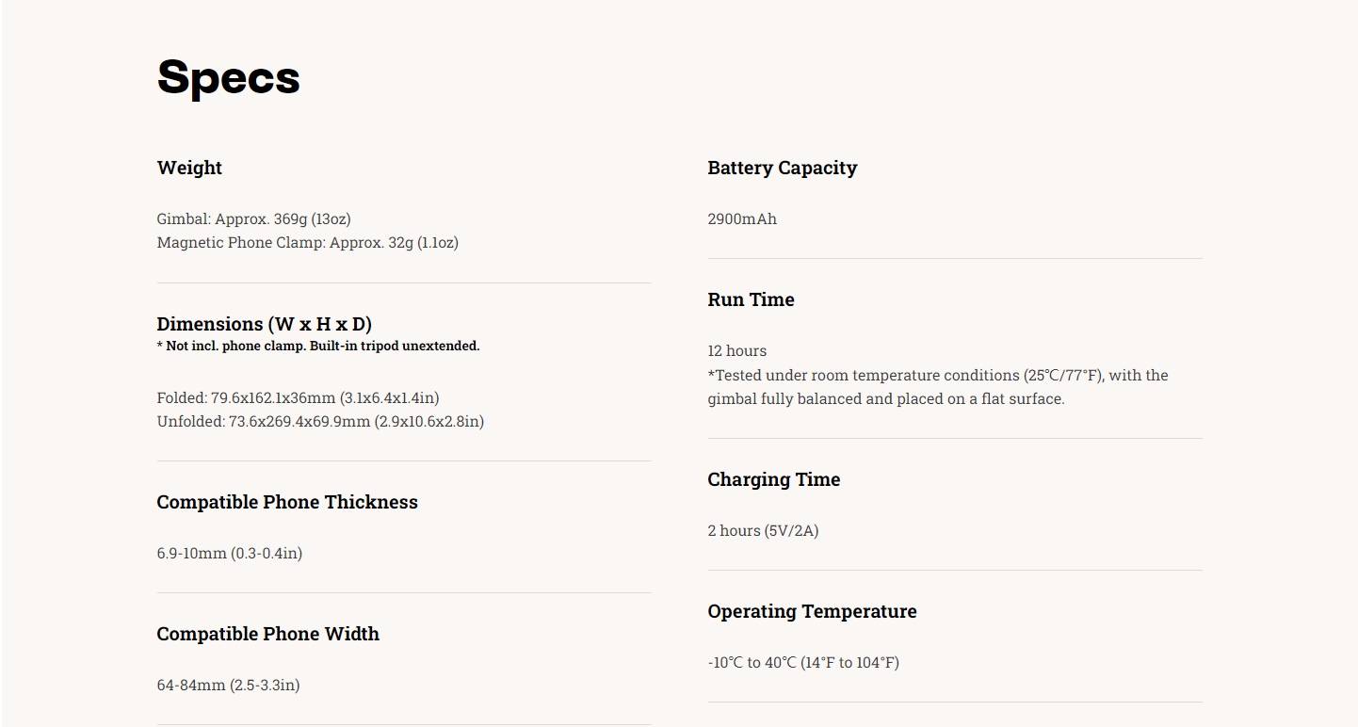Click the Specs page heading

228,77
